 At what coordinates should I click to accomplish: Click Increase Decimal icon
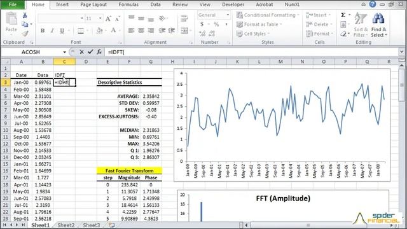[x=202, y=34]
